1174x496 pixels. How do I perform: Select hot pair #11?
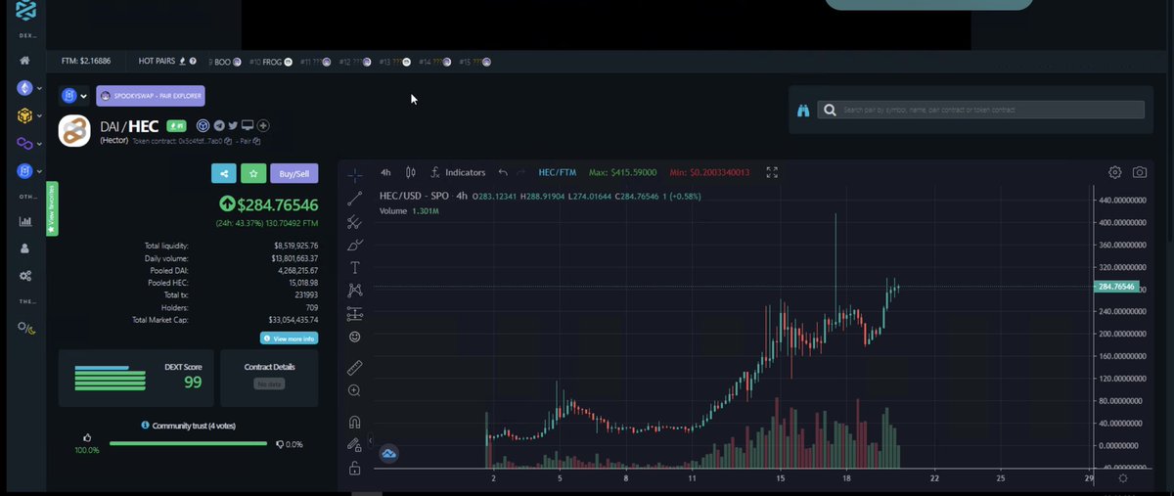pos(315,62)
